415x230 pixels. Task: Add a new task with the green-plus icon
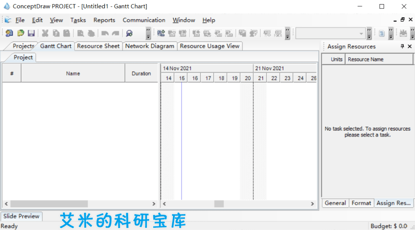point(161,33)
